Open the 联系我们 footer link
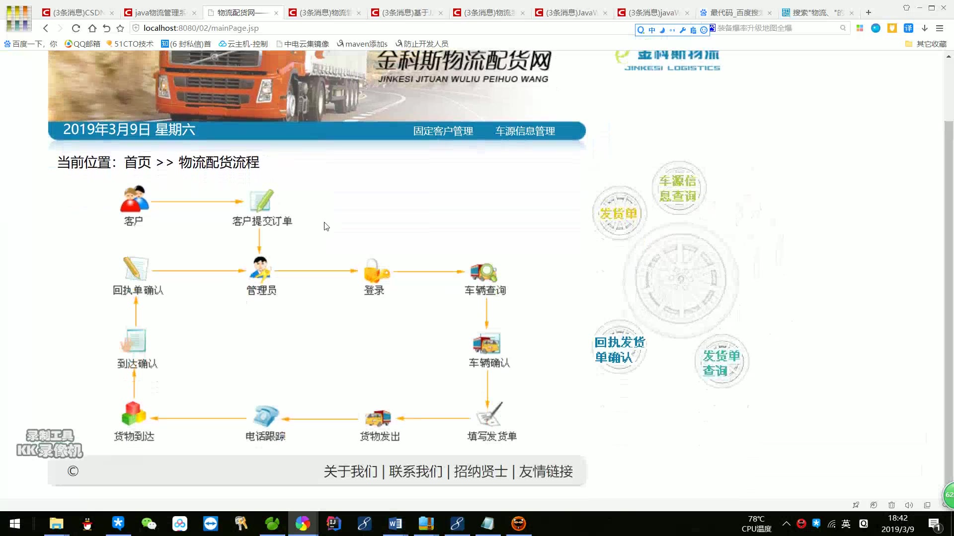The height and width of the screenshot is (536, 954). [x=415, y=471]
